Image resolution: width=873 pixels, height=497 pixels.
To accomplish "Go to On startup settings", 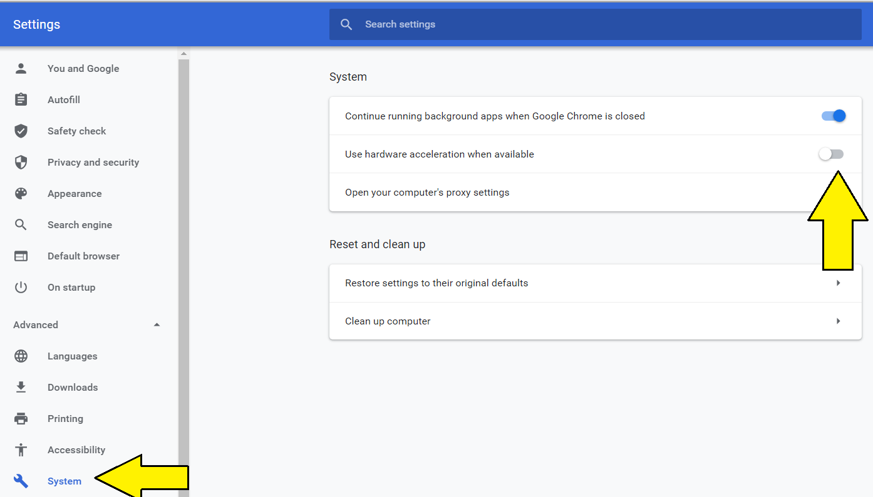I will click(x=71, y=287).
